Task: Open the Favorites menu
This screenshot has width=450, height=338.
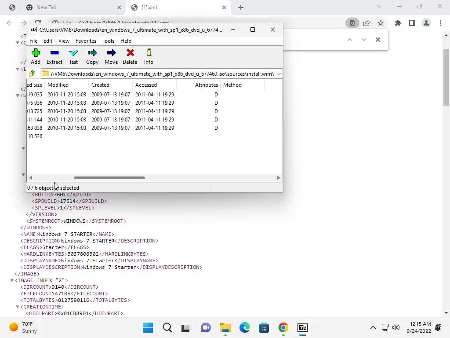Action: [86, 41]
